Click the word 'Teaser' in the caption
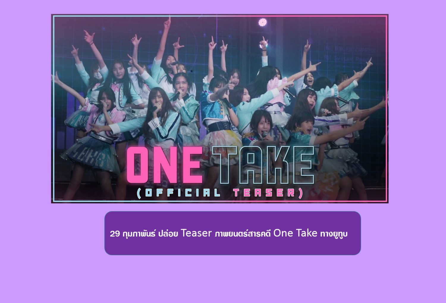This screenshot has width=446, height=303. click(196, 233)
